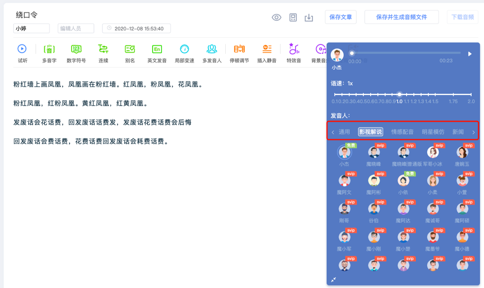Play the 小杰 voice sample
484x288 pixels.
point(470,54)
